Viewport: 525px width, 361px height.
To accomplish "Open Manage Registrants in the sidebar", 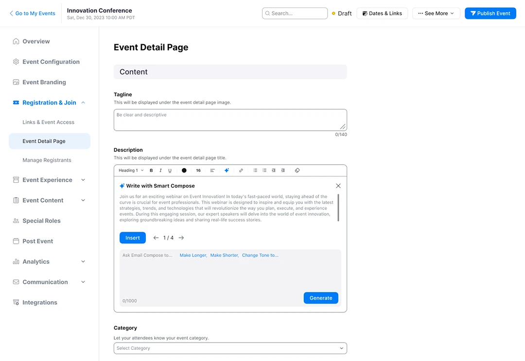I will [47, 160].
